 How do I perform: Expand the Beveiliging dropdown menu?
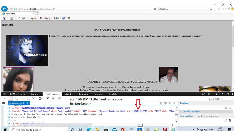pyautogui.click(x=46, y=18)
